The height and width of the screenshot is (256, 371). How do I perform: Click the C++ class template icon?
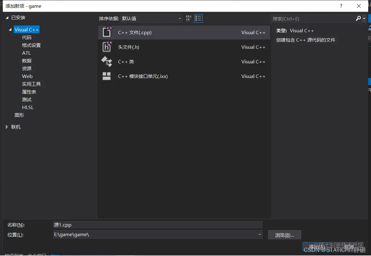pyautogui.click(x=107, y=62)
